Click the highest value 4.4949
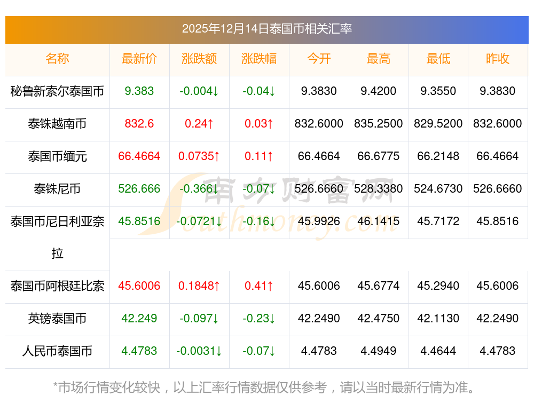534x404 pixels. click(x=379, y=351)
